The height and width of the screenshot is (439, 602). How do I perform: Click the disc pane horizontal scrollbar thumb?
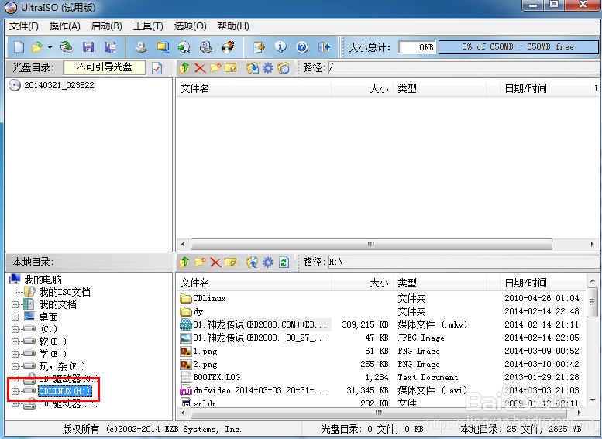pos(371,244)
